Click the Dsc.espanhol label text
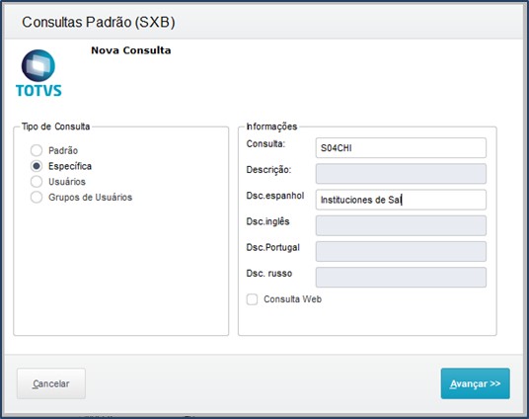529x419 pixels. coord(275,196)
